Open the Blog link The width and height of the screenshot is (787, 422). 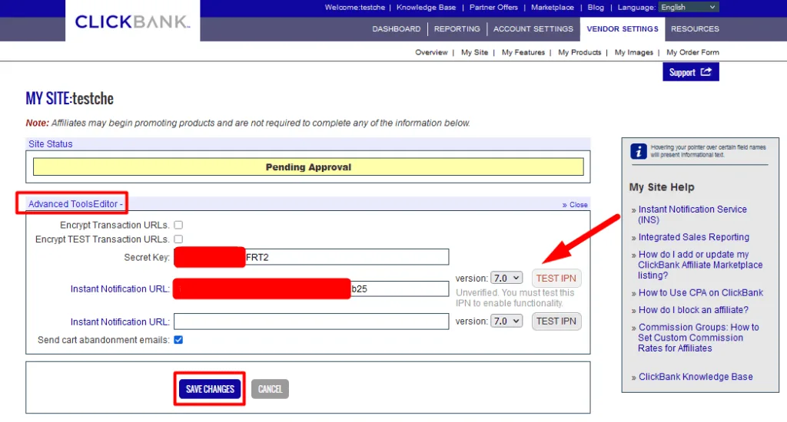pyautogui.click(x=596, y=7)
